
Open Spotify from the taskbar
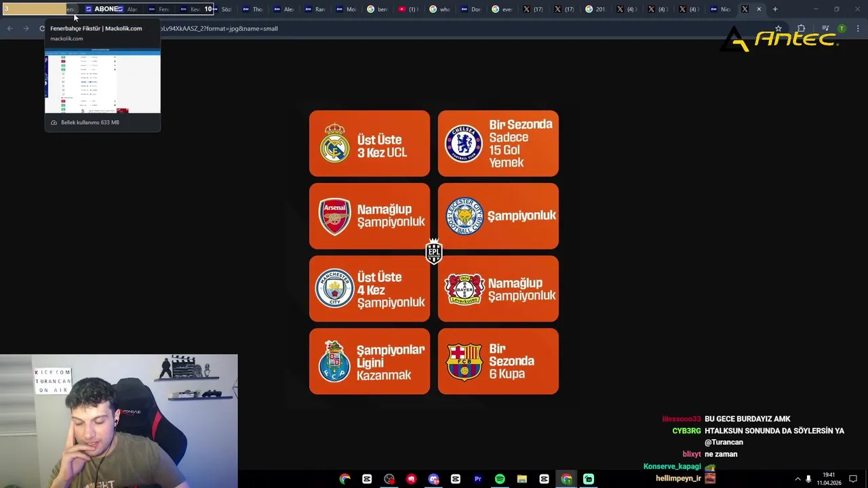pyautogui.click(x=500, y=479)
